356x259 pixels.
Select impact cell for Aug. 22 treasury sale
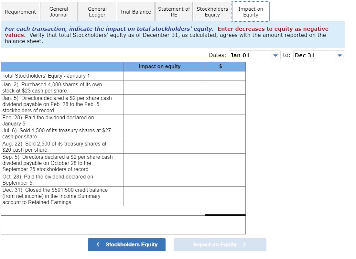click(164, 147)
